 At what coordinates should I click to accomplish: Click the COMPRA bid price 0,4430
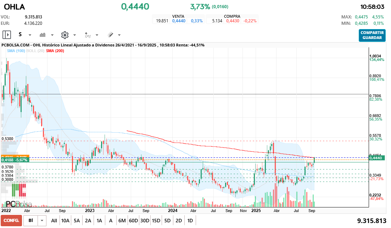point(233,21)
